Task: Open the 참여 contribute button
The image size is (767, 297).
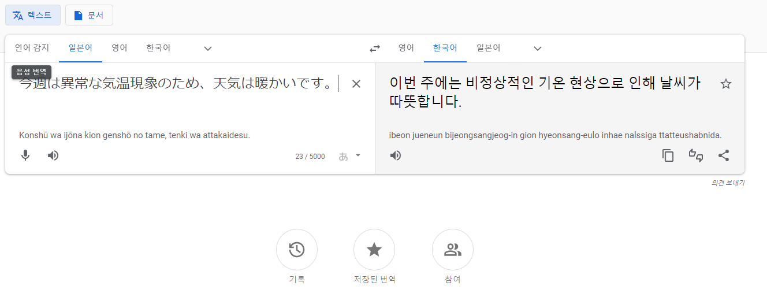Action: coord(453,250)
